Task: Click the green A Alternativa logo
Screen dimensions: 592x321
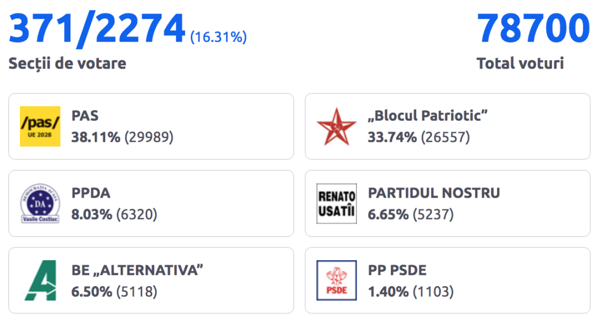Action: point(41,280)
